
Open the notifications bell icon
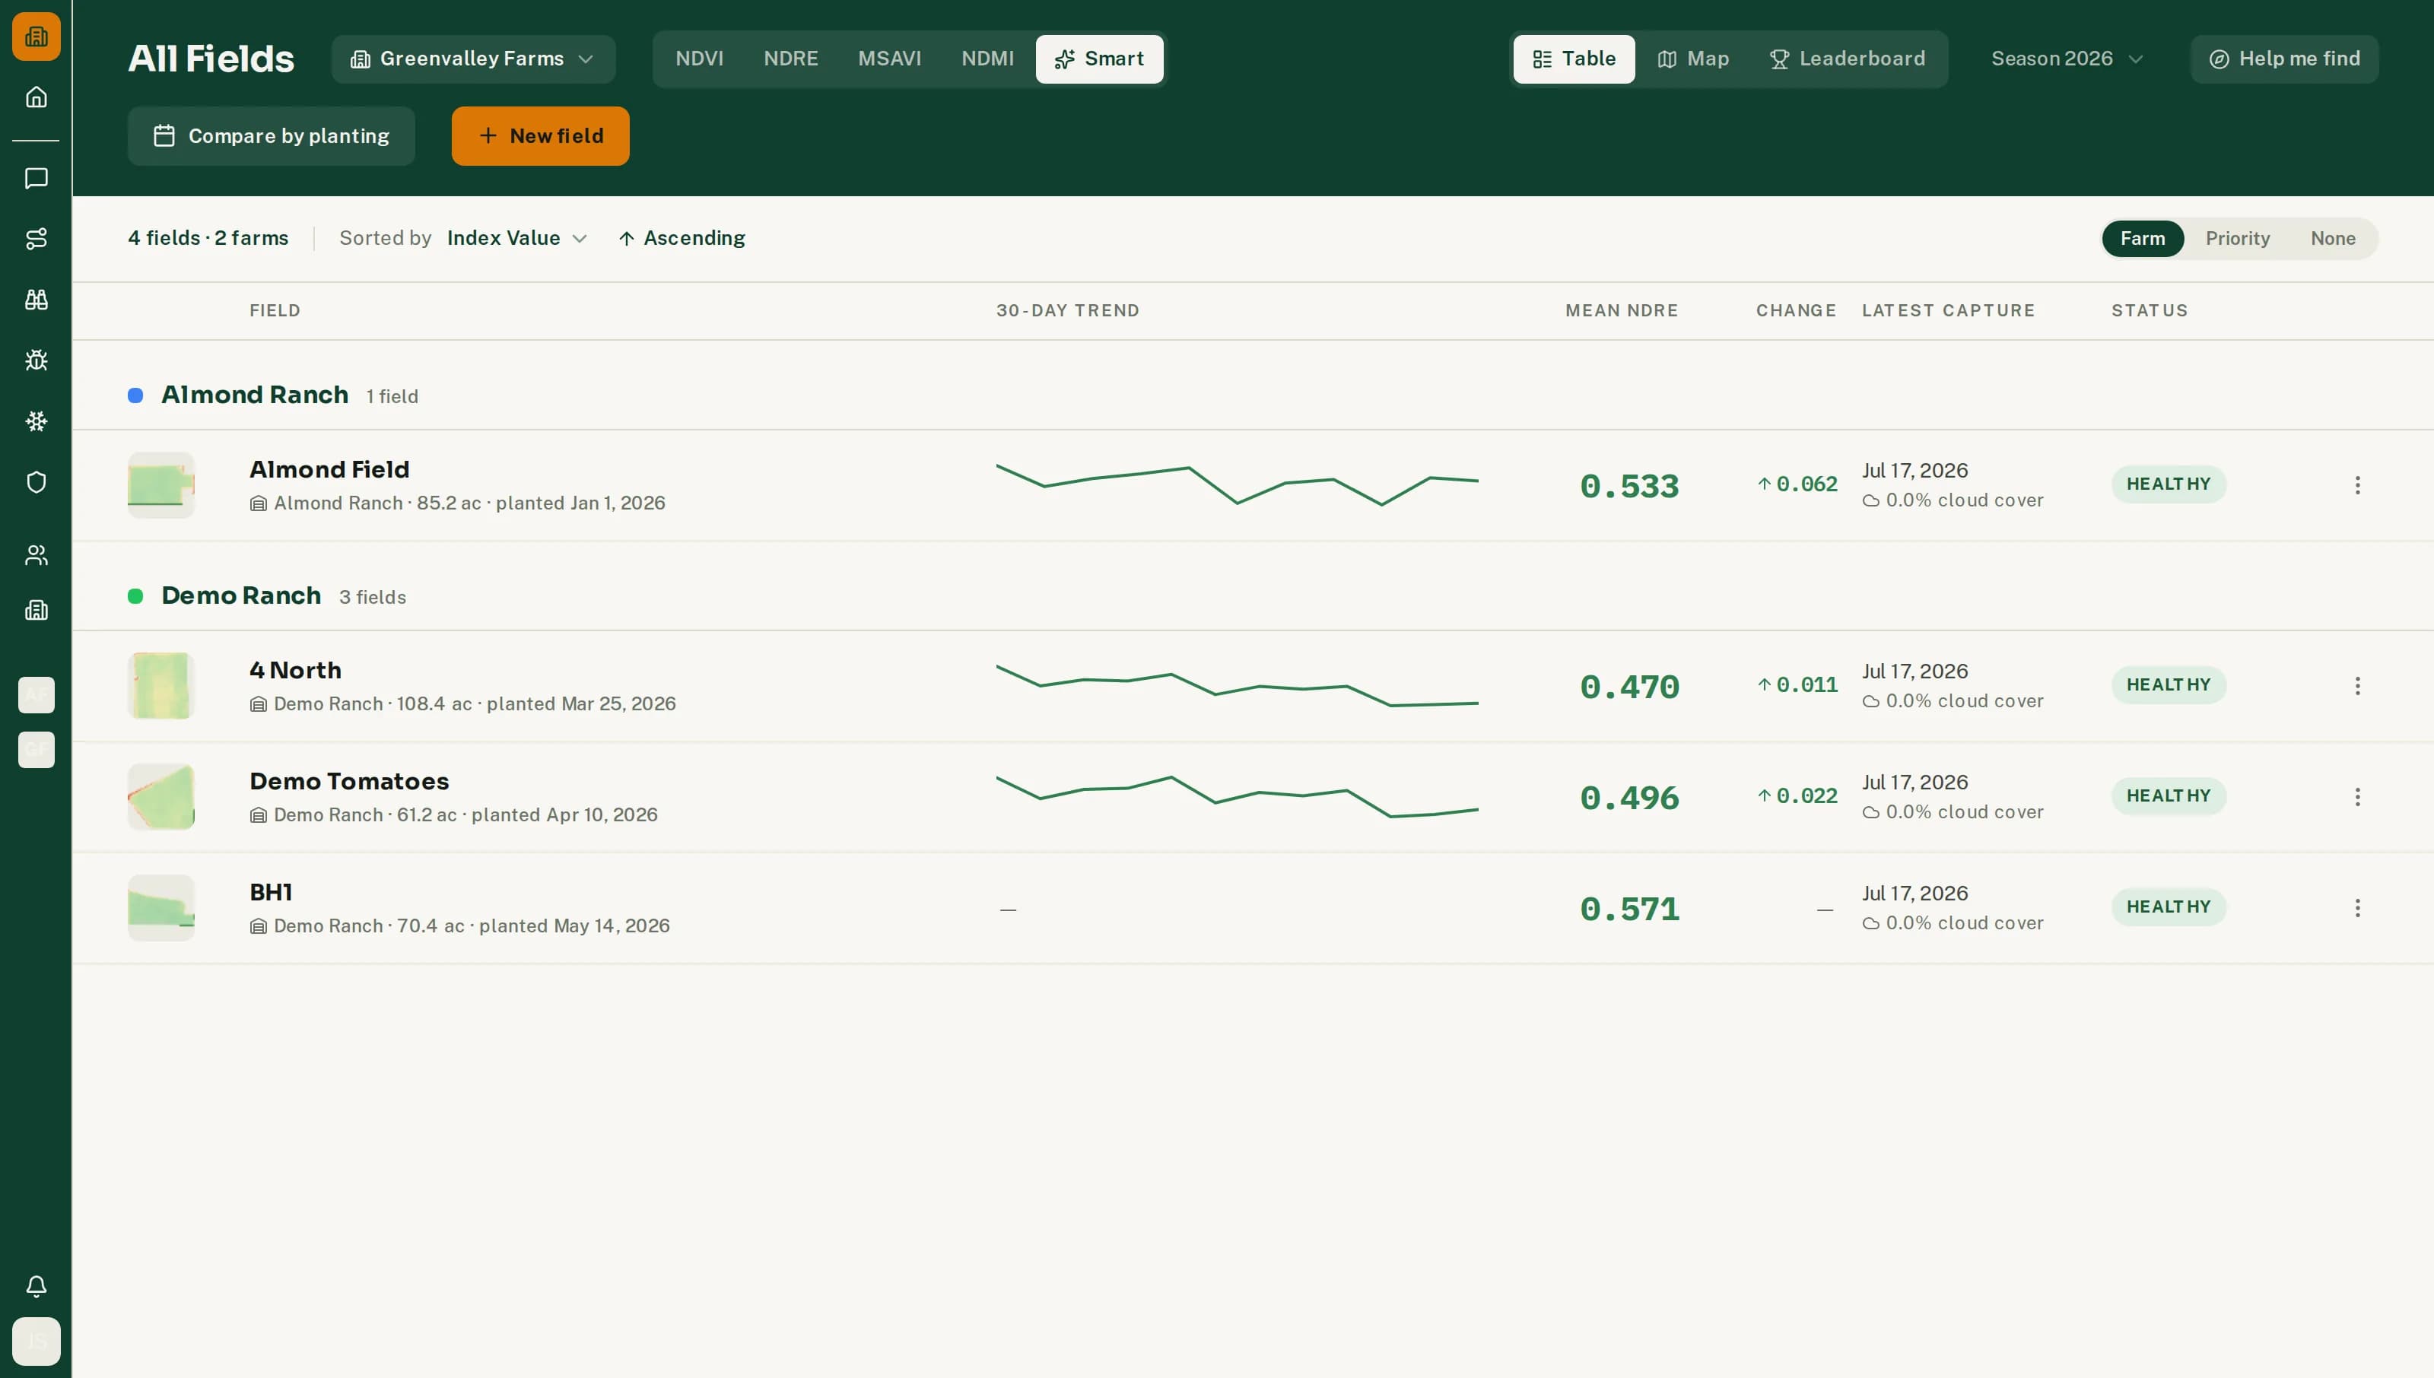pyautogui.click(x=36, y=1286)
